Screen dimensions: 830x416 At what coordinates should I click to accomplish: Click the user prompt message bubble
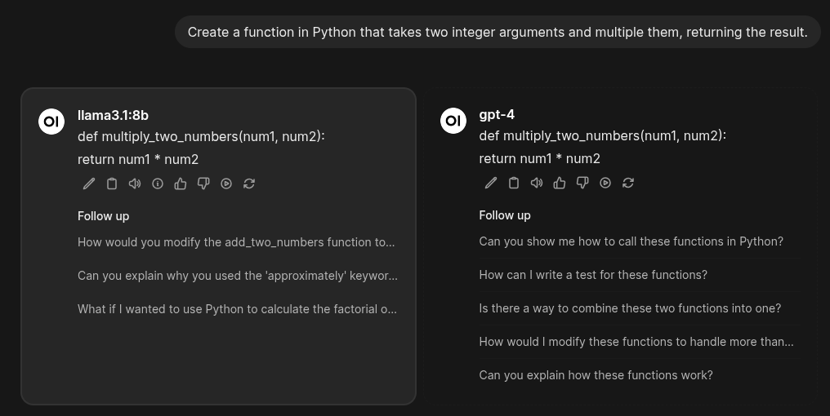point(497,32)
